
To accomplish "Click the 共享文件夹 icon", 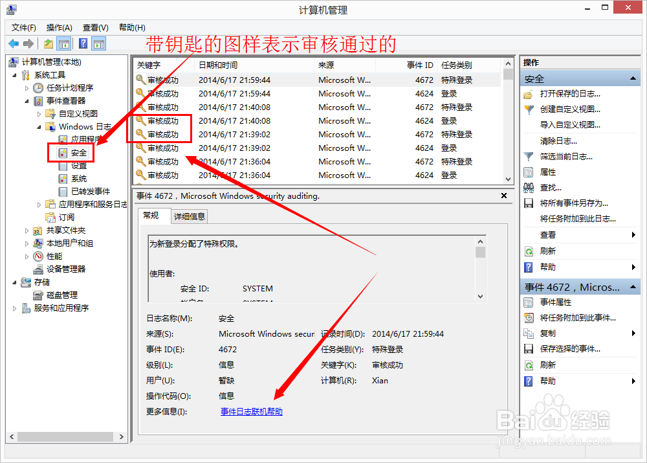I will tap(38, 231).
